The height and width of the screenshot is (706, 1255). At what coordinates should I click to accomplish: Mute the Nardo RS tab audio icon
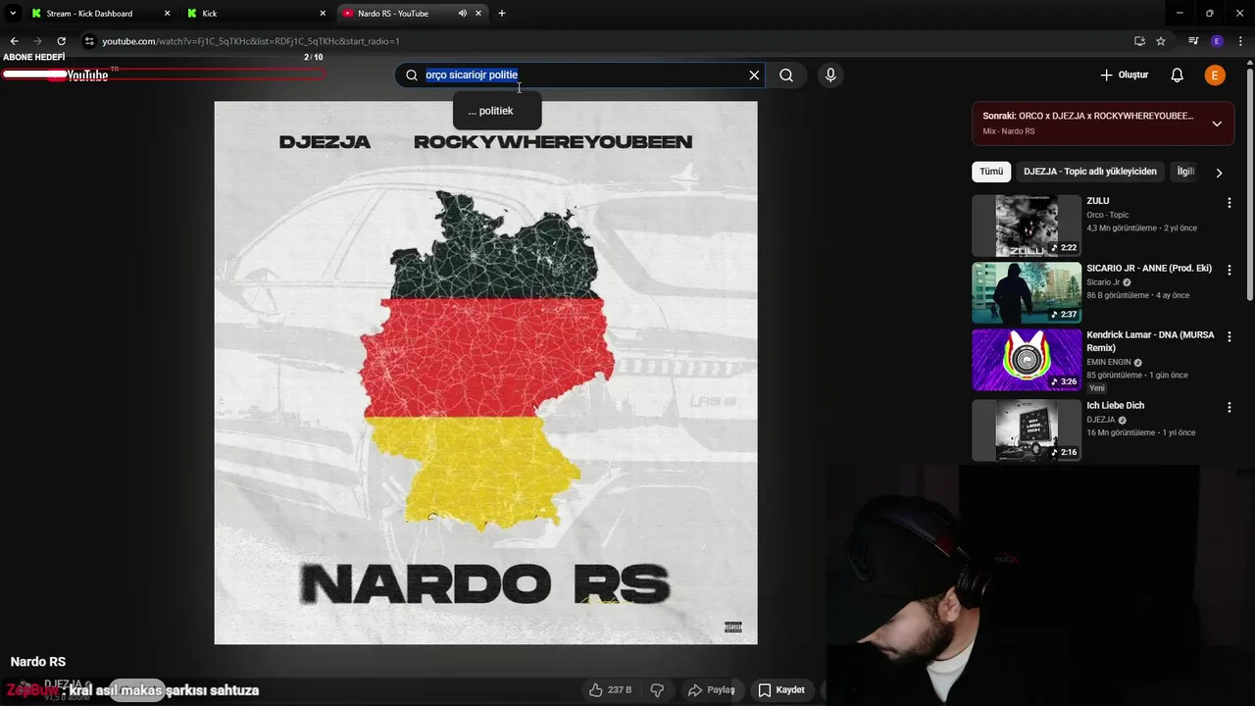pyautogui.click(x=462, y=14)
